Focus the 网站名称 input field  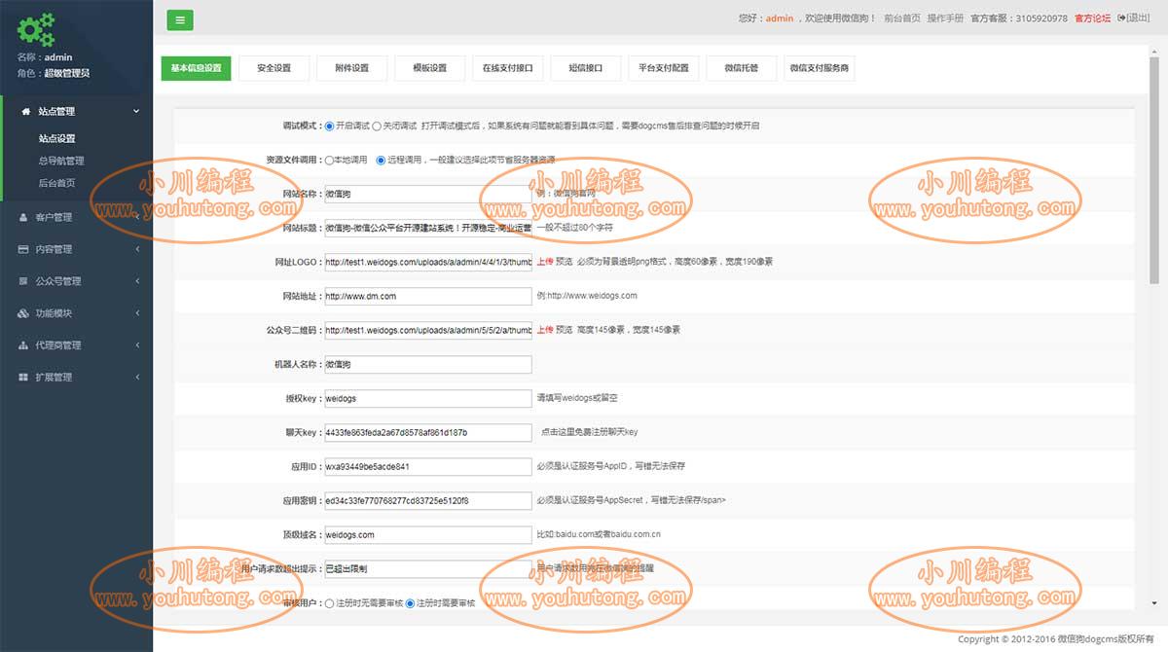click(x=427, y=194)
